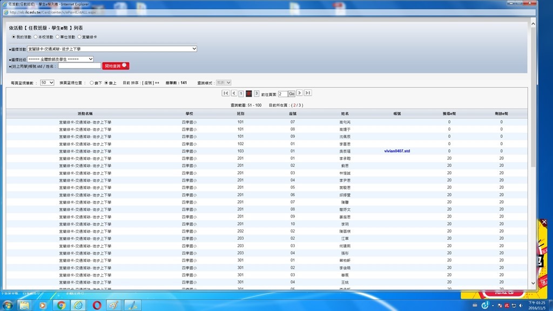Choose the 宜蘭綠卡 radio option

coord(79,37)
